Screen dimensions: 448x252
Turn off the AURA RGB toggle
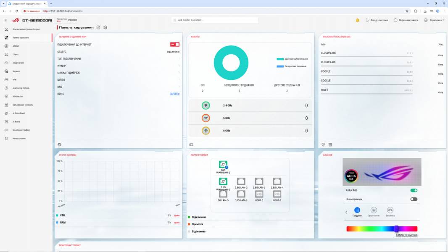click(x=414, y=190)
